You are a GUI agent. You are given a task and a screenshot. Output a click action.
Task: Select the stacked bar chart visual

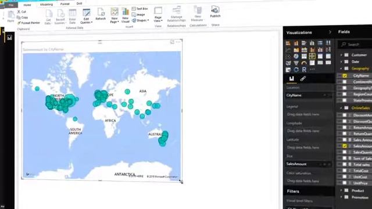point(288,43)
